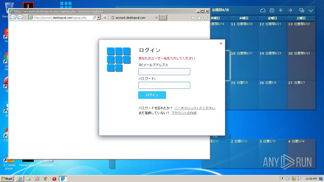The image size is (324, 182).
Task: Select the referencest... desktop file
Action: [x=47, y=163]
